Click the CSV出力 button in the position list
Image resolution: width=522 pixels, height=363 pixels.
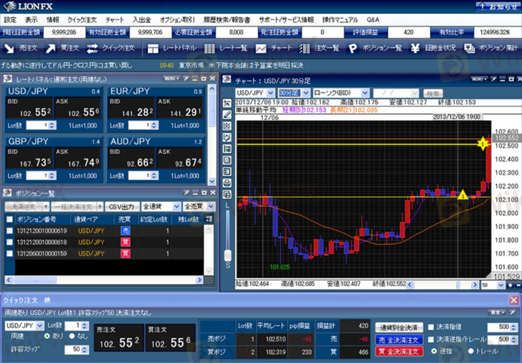121,206
